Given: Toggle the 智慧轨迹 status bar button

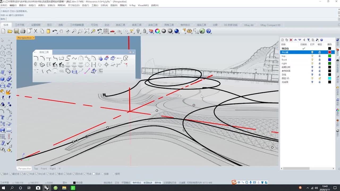Looking at the screenshot, I should [148, 183].
